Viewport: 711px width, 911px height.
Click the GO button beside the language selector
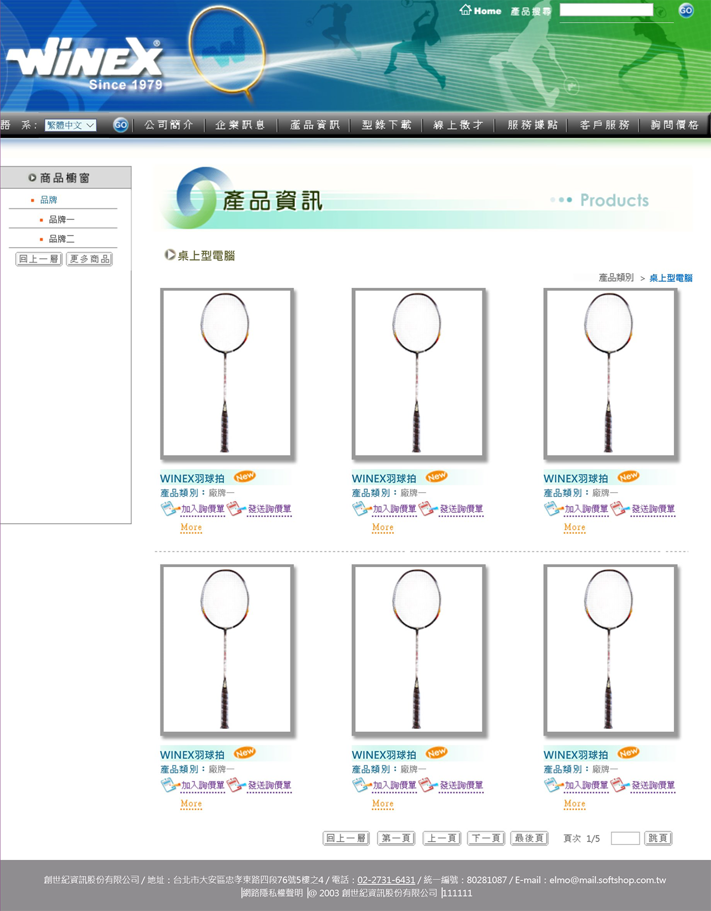pyautogui.click(x=121, y=125)
